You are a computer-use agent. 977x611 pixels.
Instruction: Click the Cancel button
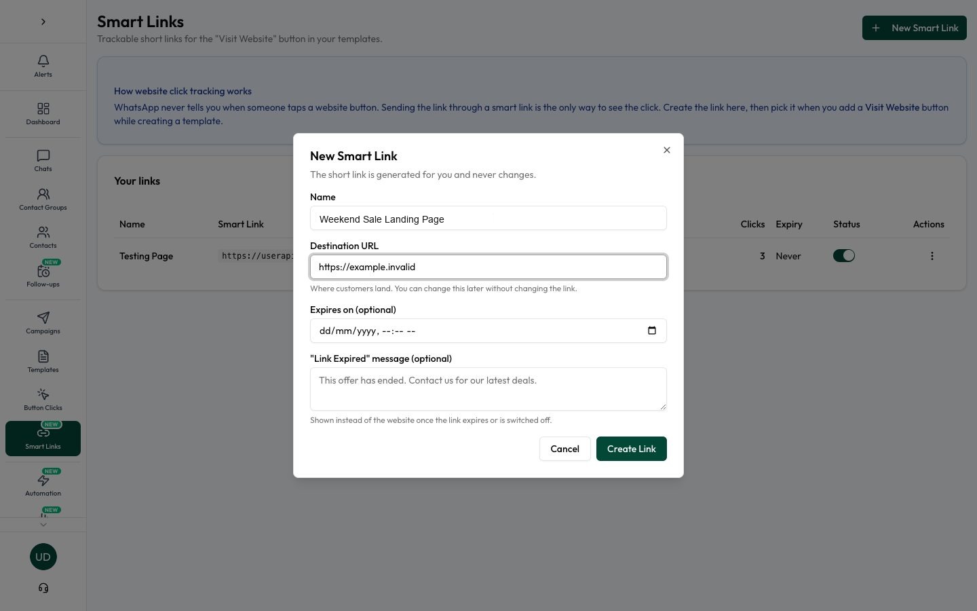[564, 449]
